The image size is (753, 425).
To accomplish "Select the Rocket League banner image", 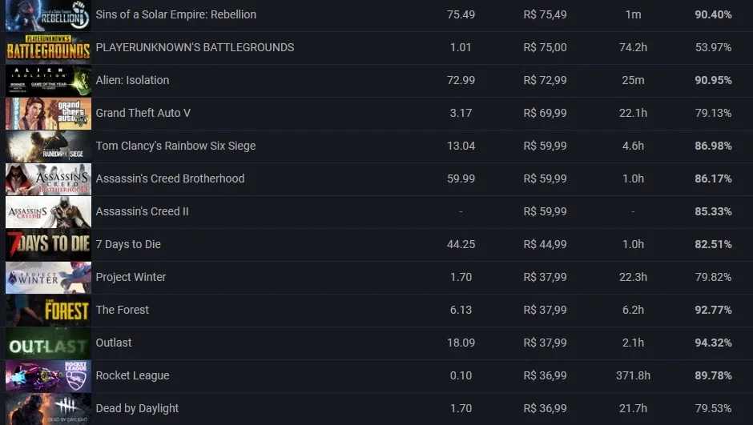I will [x=48, y=376].
